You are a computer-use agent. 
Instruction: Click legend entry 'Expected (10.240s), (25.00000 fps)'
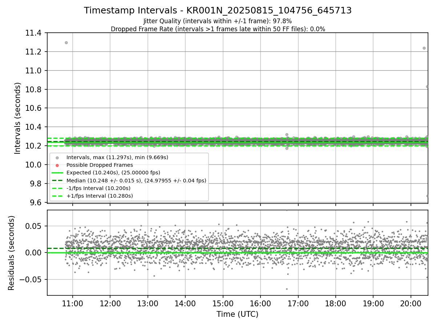(113, 173)
